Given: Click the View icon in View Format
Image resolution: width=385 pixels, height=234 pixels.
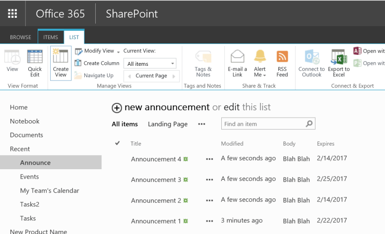Looking at the screenshot, I should pyautogui.click(x=12, y=61).
